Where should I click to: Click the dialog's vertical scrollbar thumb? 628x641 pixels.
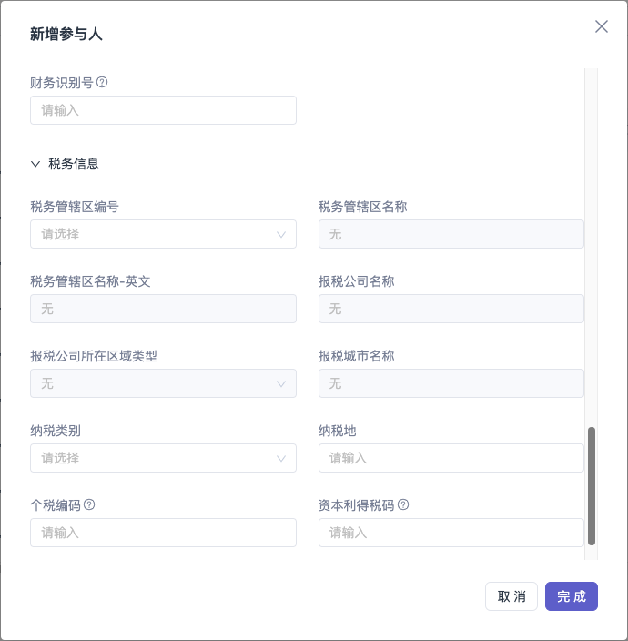tap(592, 486)
